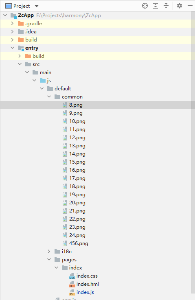Open the Project panel settings gear
The height and width of the screenshot is (300, 195).
[x=179, y=6]
